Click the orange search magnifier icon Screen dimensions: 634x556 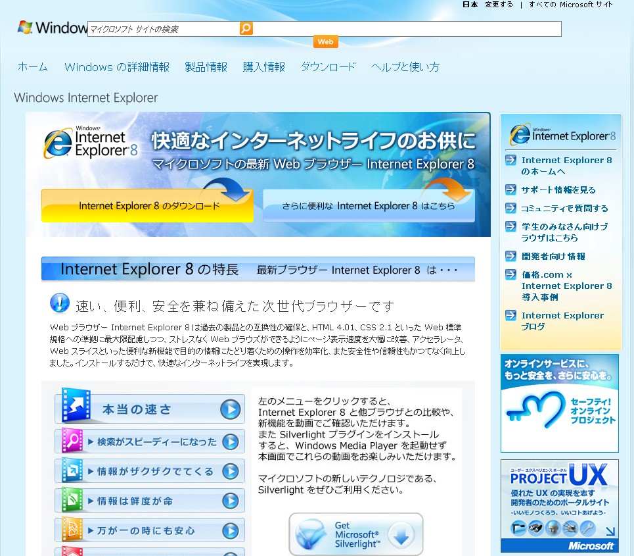(x=246, y=28)
